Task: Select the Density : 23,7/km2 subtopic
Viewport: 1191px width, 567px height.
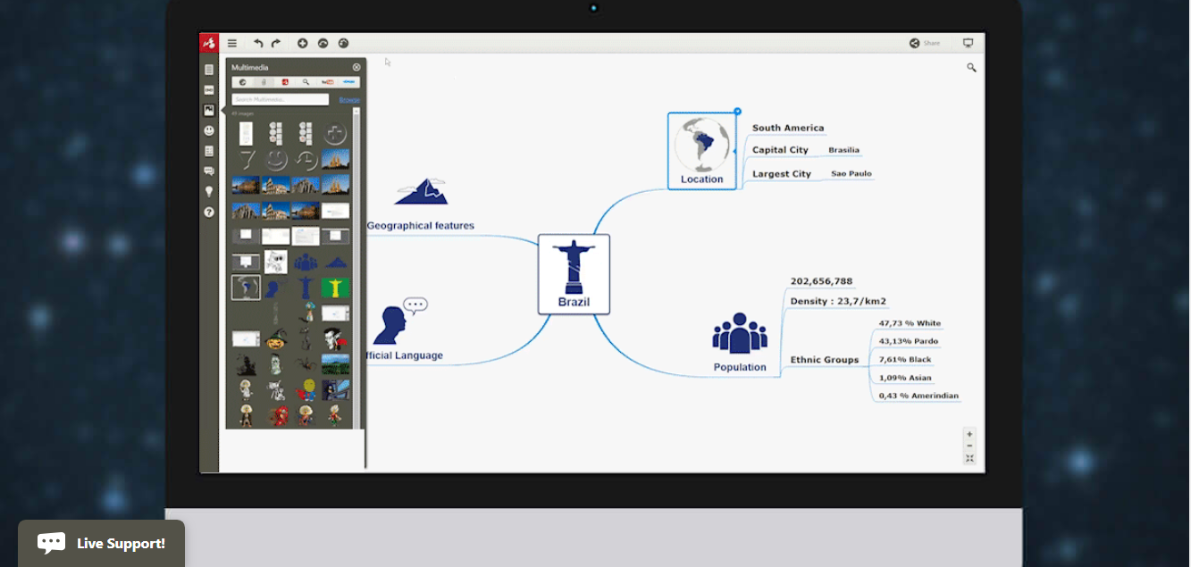Action: (838, 302)
